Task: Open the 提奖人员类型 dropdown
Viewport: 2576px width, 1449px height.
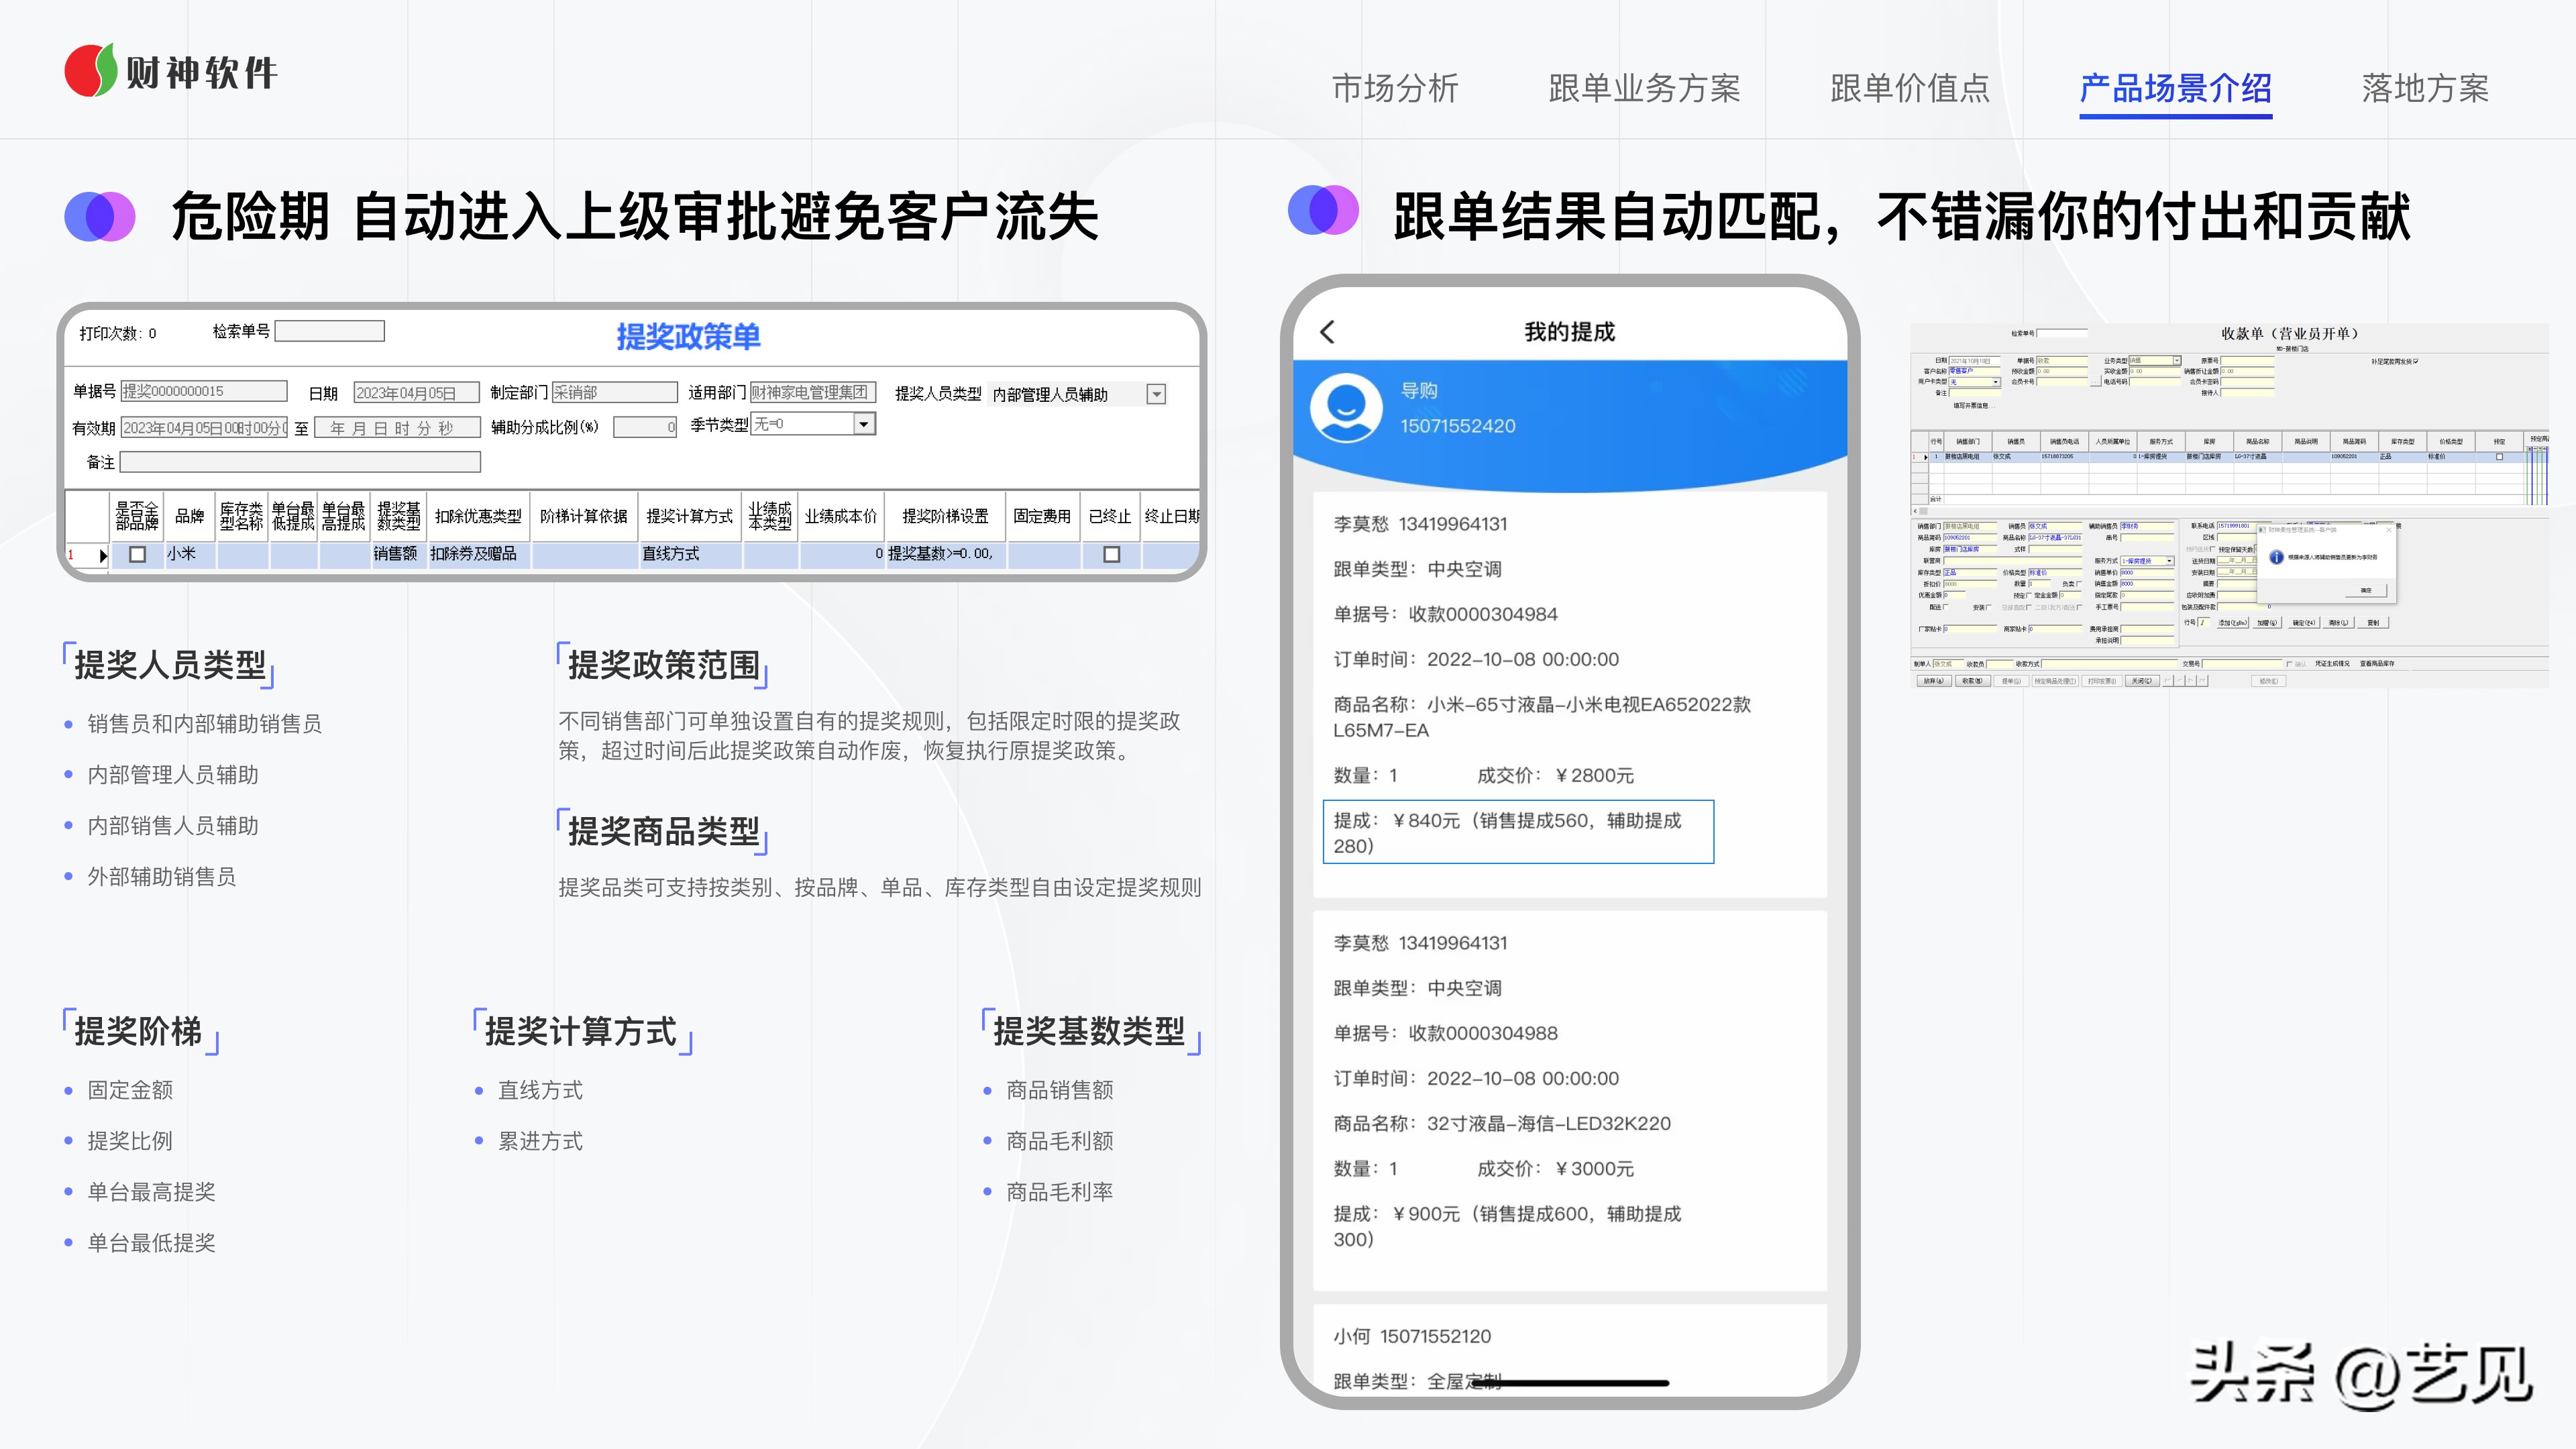Action: tap(1157, 394)
